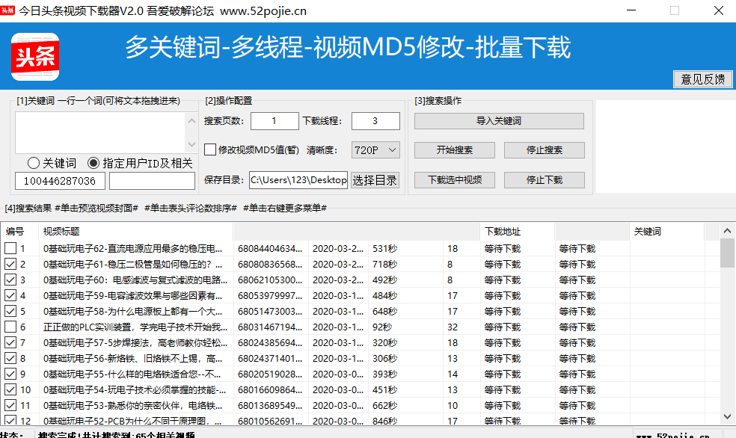The image size is (736, 438).
Task: Click duration cell 662秒
Action: pyautogui.click(x=385, y=406)
